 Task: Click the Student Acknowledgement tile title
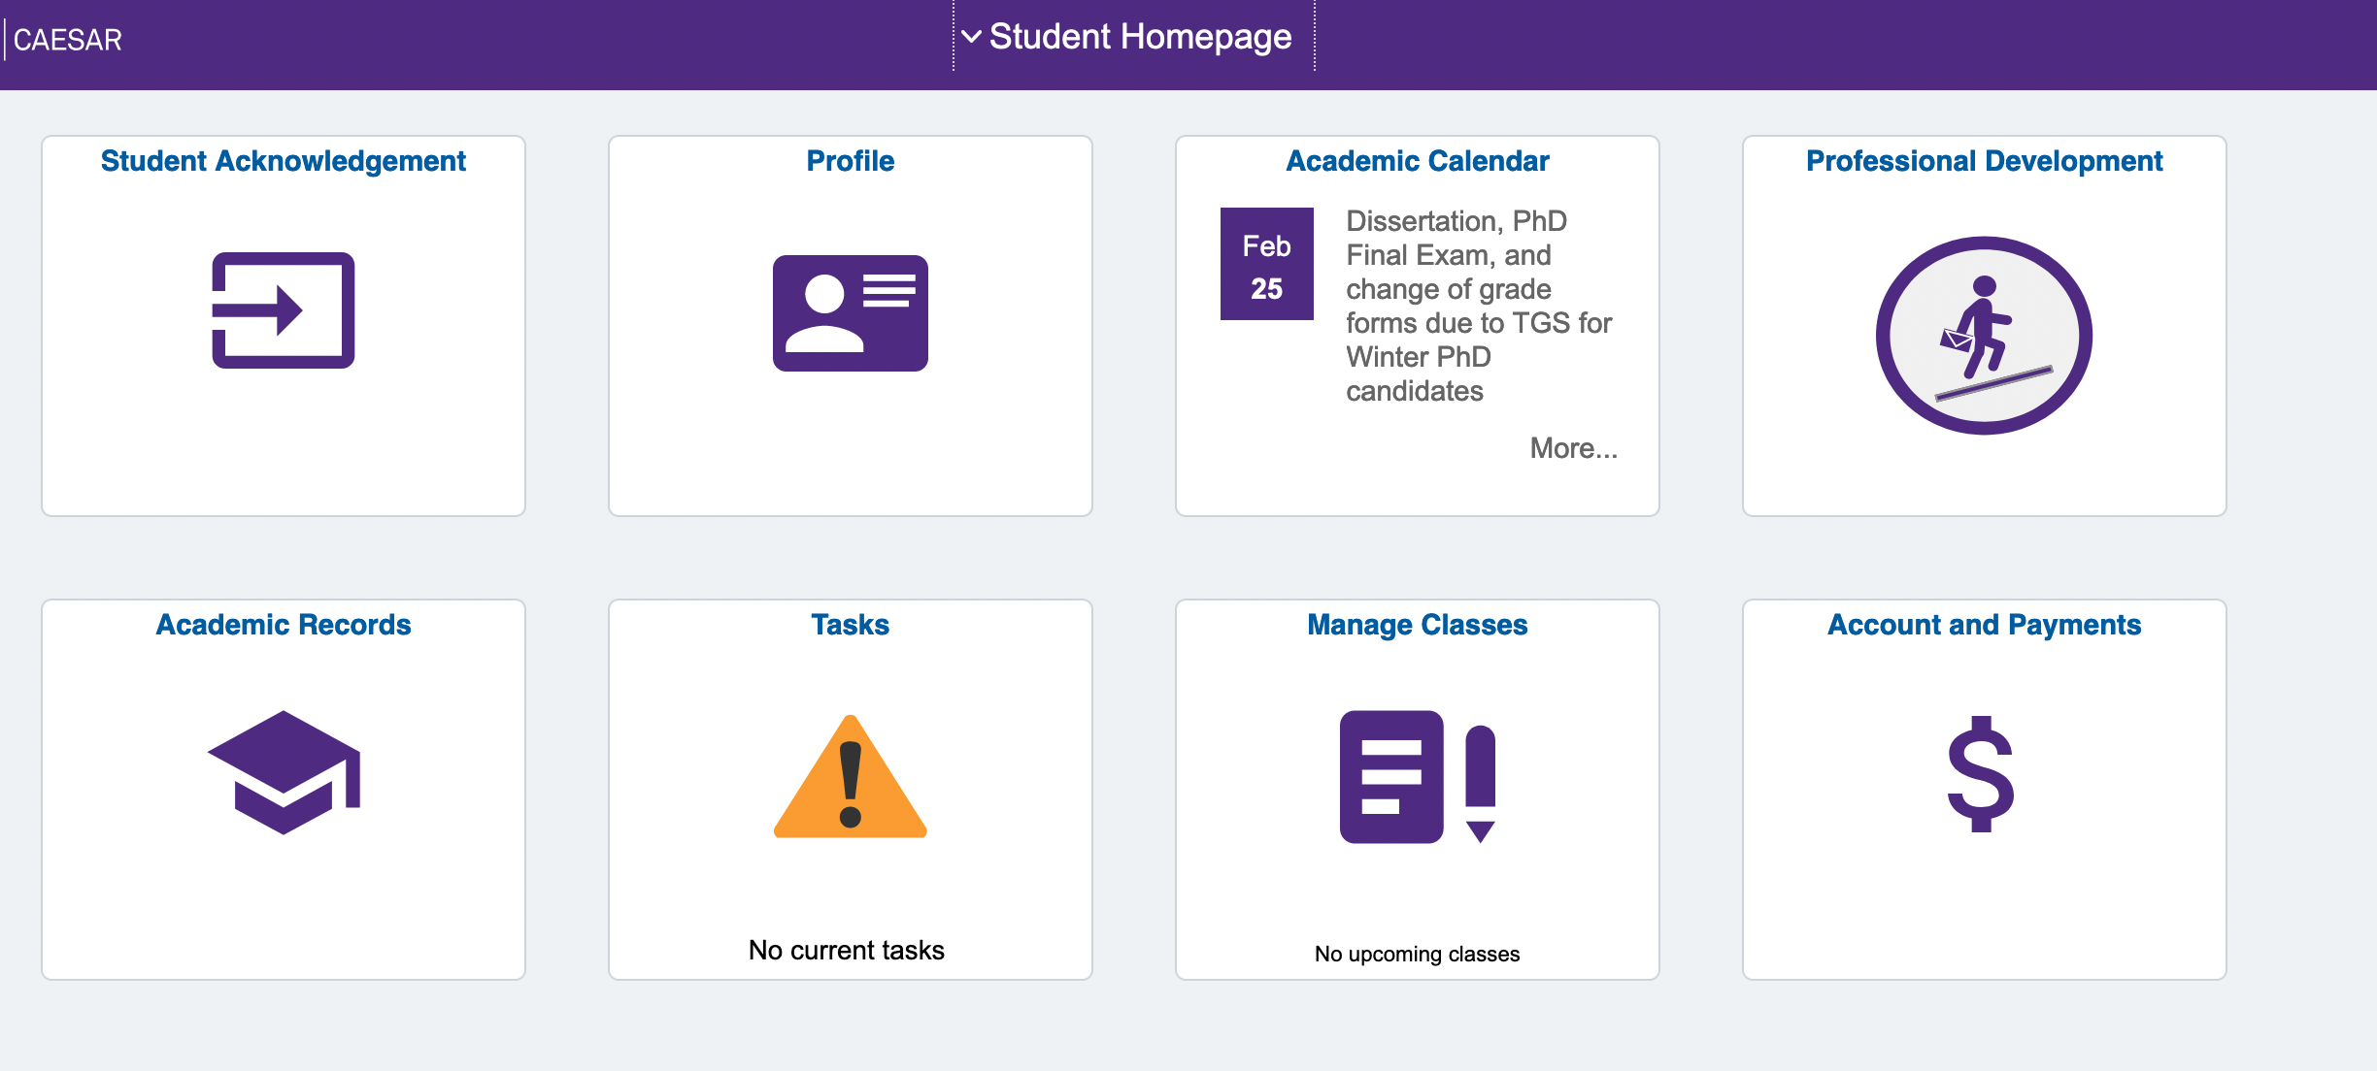[284, 161]
